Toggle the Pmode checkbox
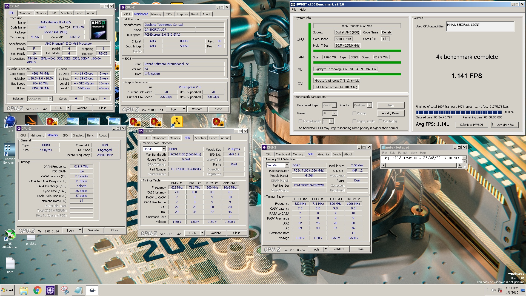The image size is (526, 296). click(354, 113)
